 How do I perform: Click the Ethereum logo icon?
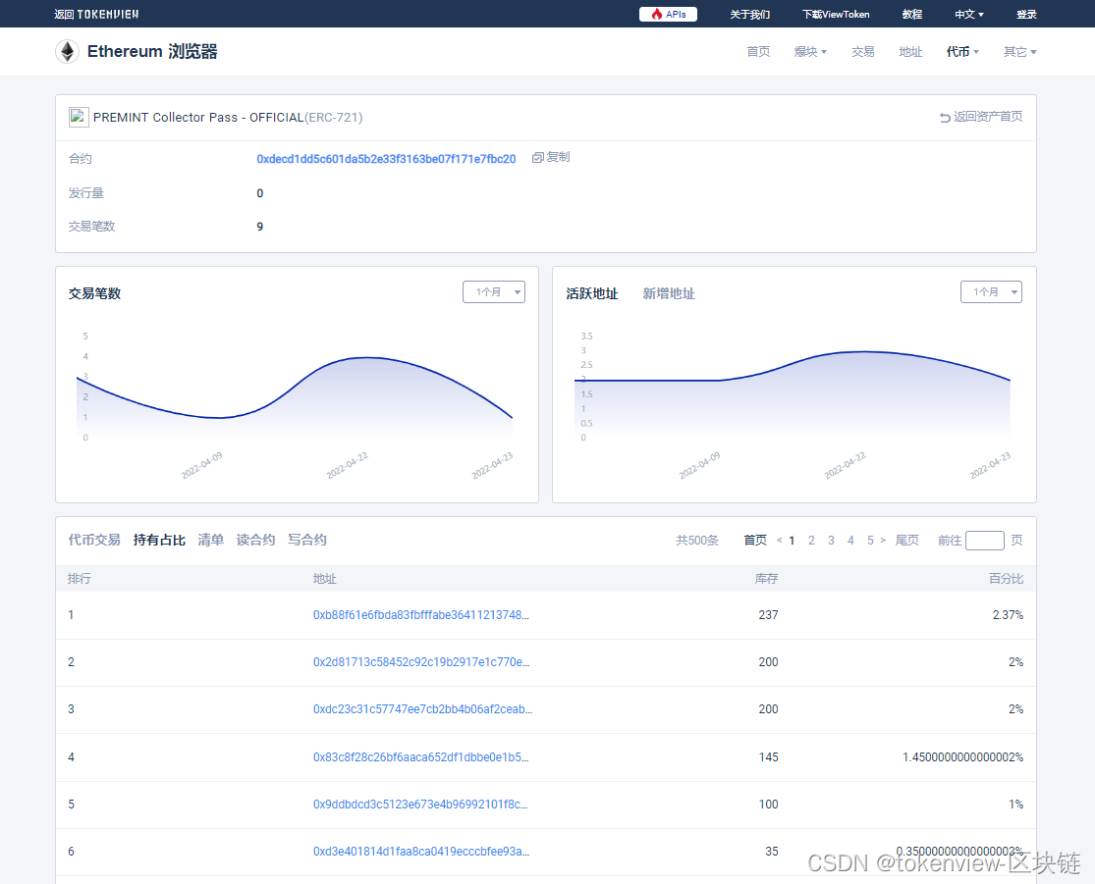tap(67, 52)
